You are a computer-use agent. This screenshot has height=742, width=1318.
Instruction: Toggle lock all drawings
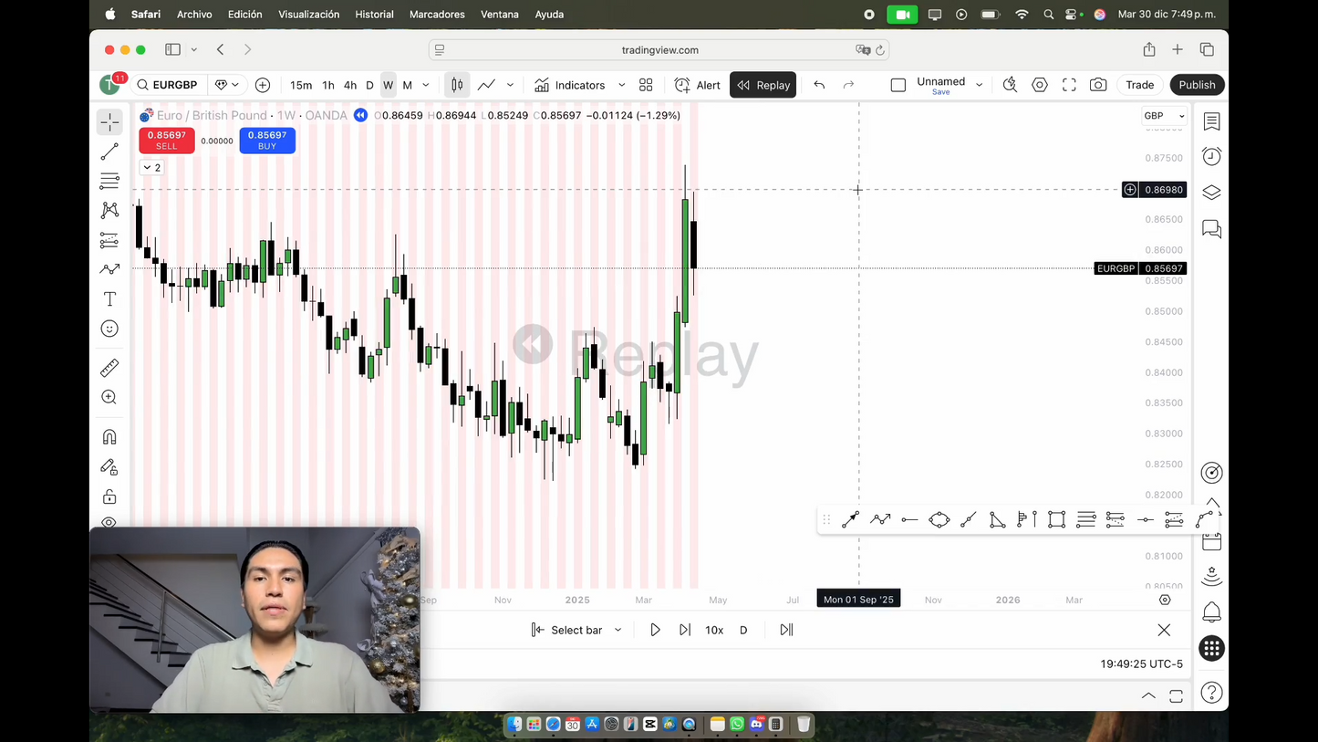point(109,496)
